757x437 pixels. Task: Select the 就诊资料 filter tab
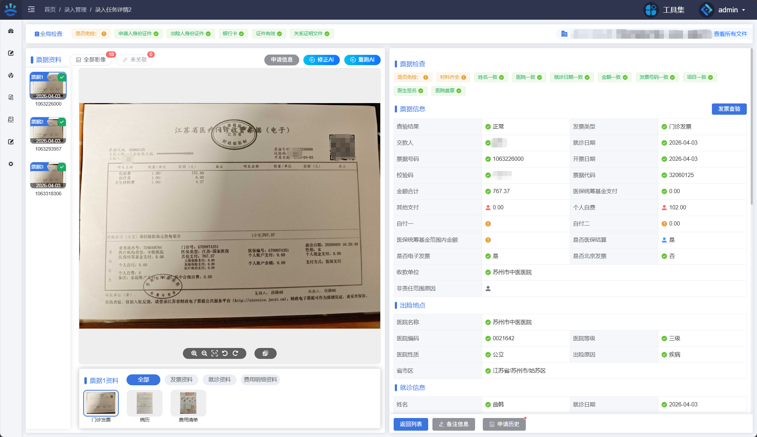(220, 380)
